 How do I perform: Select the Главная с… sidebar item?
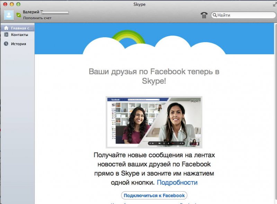point(17,28)
